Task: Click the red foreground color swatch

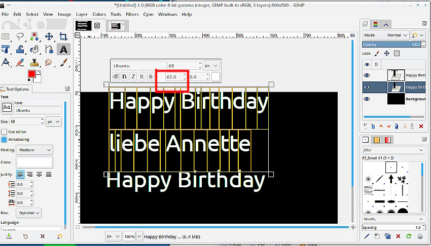Action: [x=31, y=74]
